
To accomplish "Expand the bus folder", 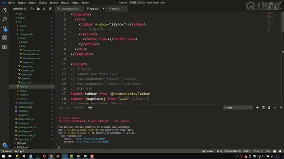I will [x=22, y=30].
